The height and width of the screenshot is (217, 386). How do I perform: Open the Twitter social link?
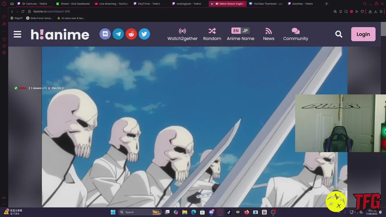(x=144, y=34)
